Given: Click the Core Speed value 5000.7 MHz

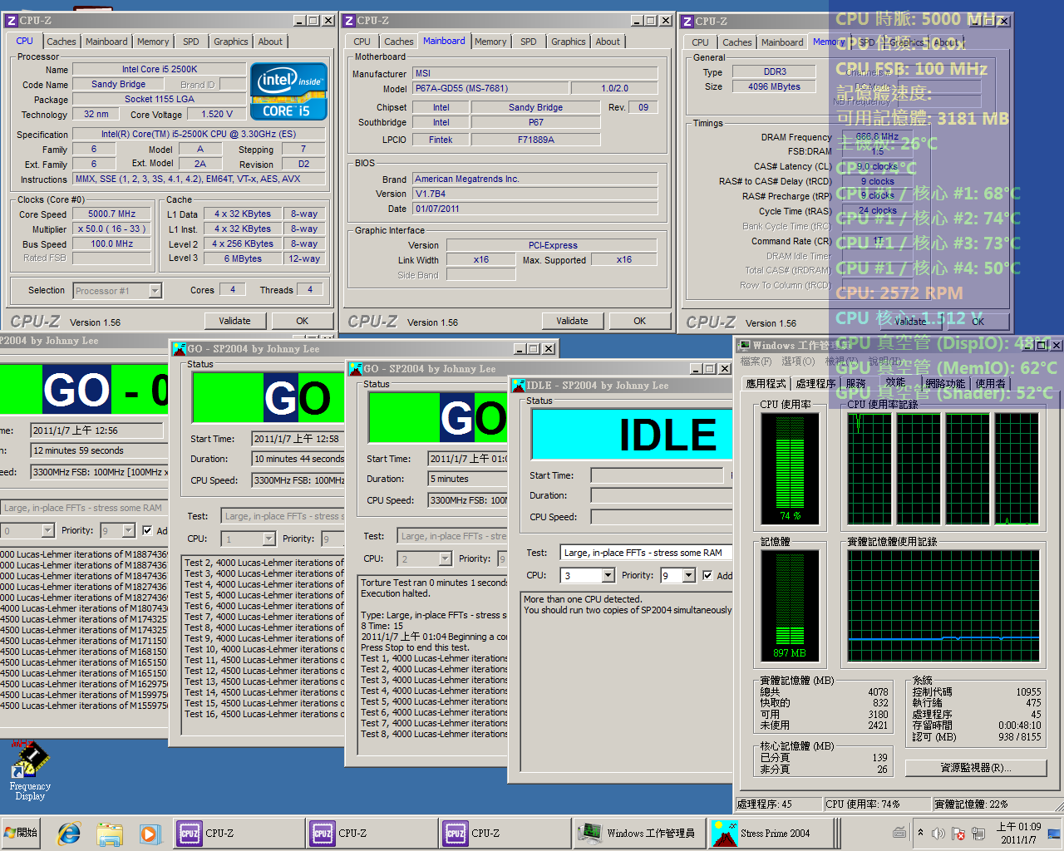Looking at the screenshot, I should [x=112, y=214].
